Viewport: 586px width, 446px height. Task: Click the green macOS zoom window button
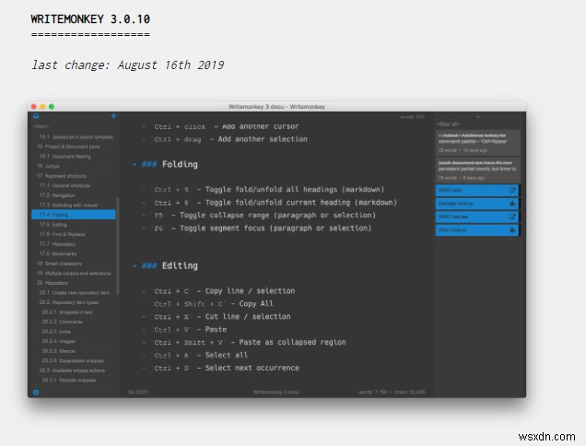point(52,107)
